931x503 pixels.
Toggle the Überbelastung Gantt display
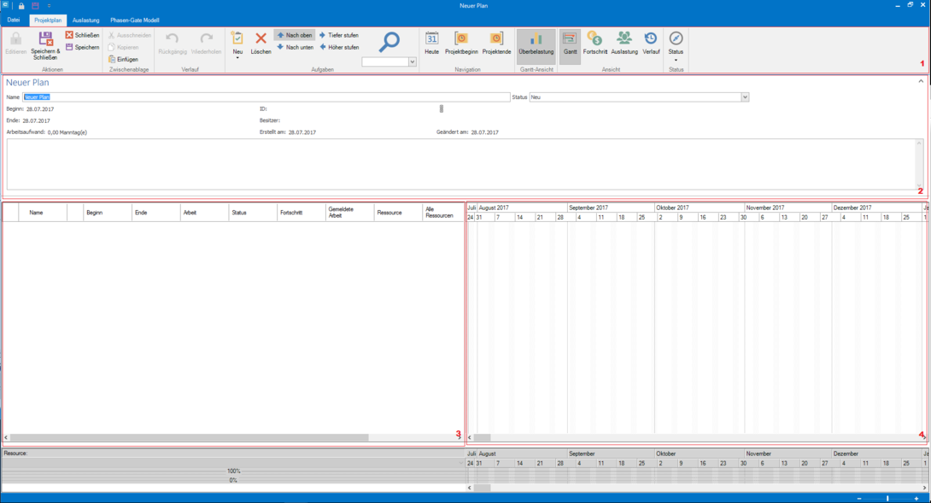tap(536, 43)
